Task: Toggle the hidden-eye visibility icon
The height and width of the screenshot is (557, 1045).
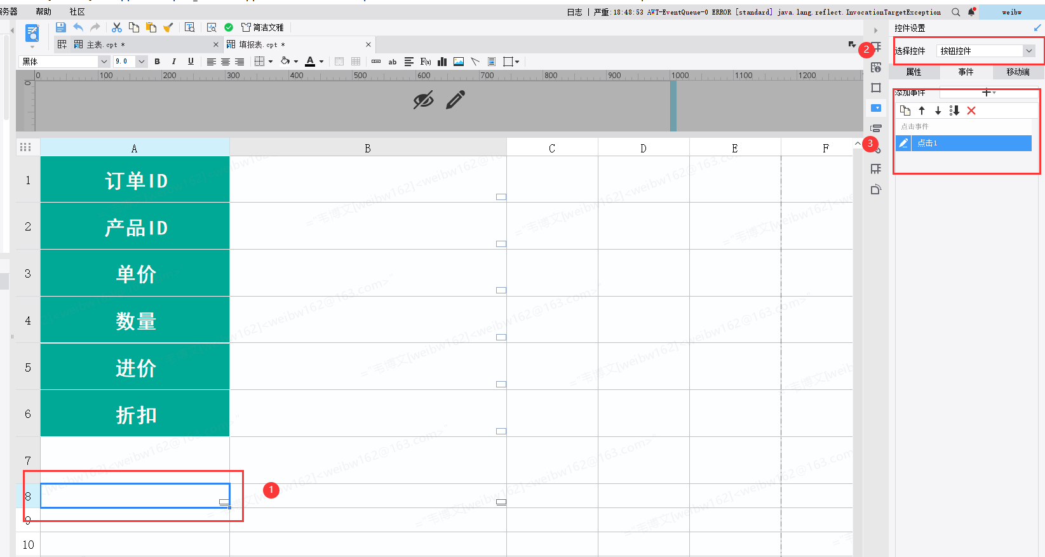Action: coord(423,100)
